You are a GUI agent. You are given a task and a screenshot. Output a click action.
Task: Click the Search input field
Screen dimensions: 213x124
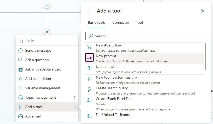(146, 36)
